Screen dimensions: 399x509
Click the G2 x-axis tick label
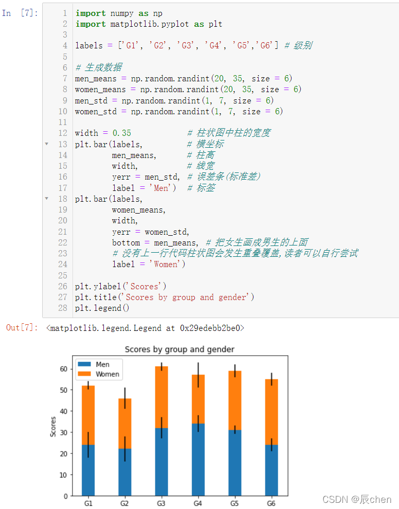[x=124, y=503]
